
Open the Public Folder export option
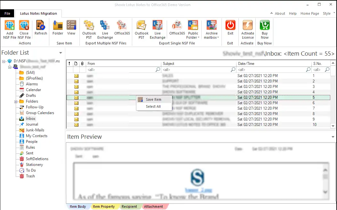pyautogui.click(x=193, y=30)
